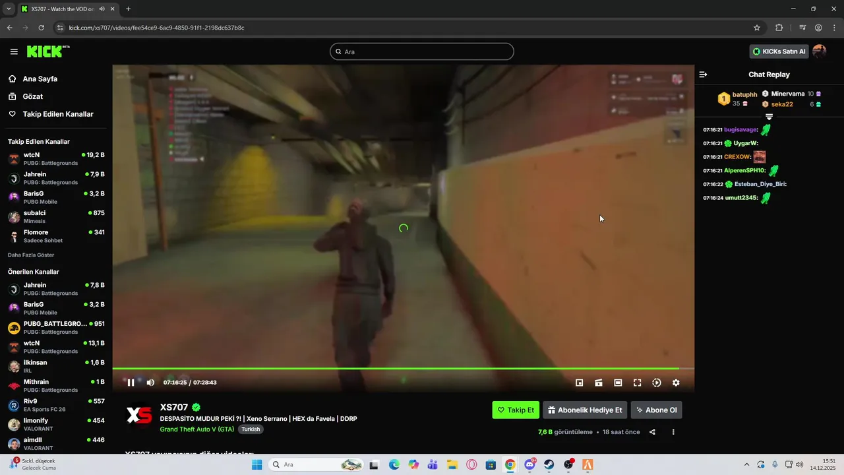Seek on the green video progress bar
844x475 pixels.
(x=403, y=368)
